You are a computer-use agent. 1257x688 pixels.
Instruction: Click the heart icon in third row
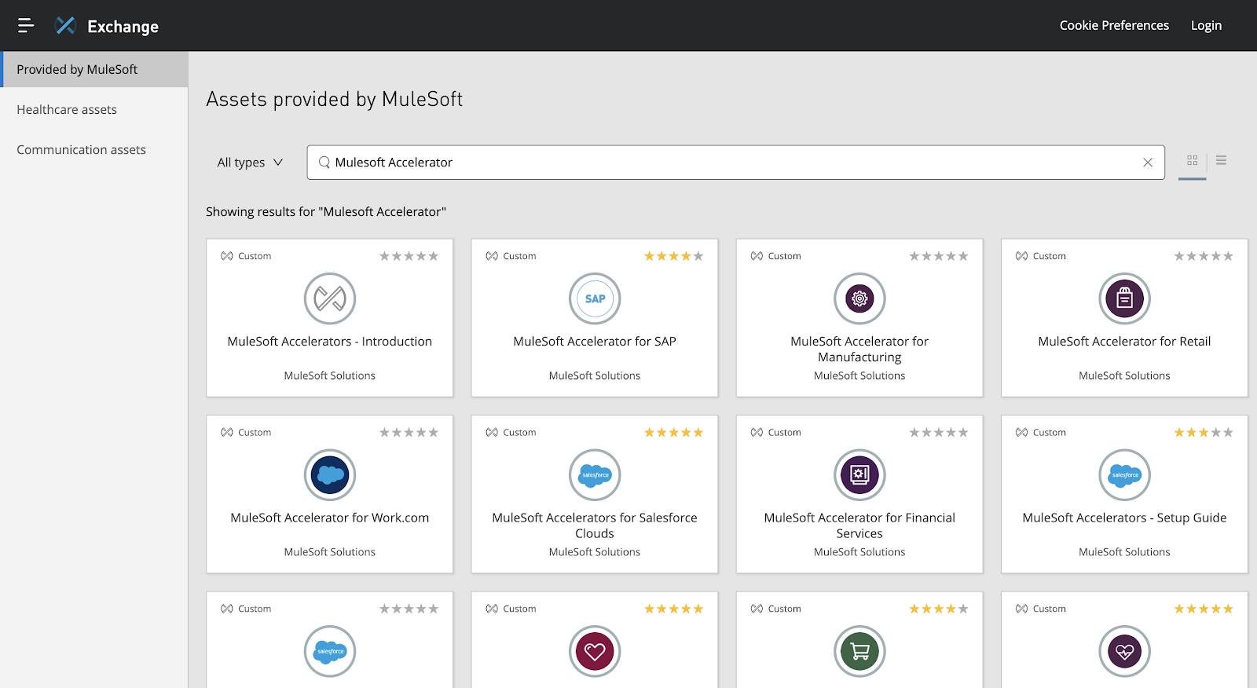click(595, 651)
